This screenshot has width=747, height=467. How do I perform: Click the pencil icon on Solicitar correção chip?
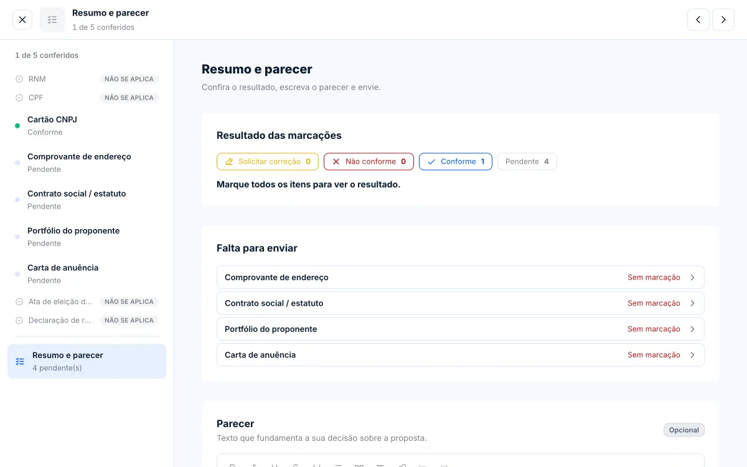(x=228, y=161)
